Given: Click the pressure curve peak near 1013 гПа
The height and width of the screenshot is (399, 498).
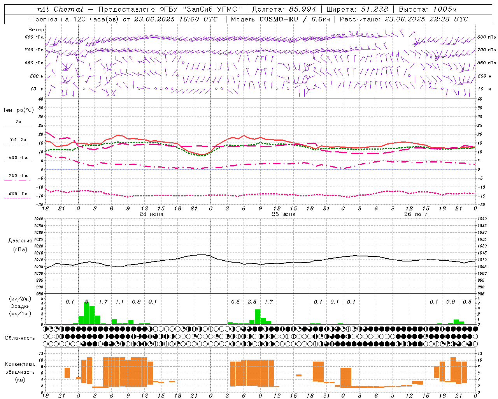Looking at the screenshot, I should pyautogui.click(x=202, y=254).
